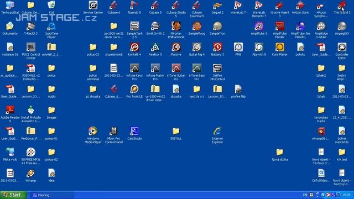Select the Images folder
354x199 pixels.
point(51,110)
